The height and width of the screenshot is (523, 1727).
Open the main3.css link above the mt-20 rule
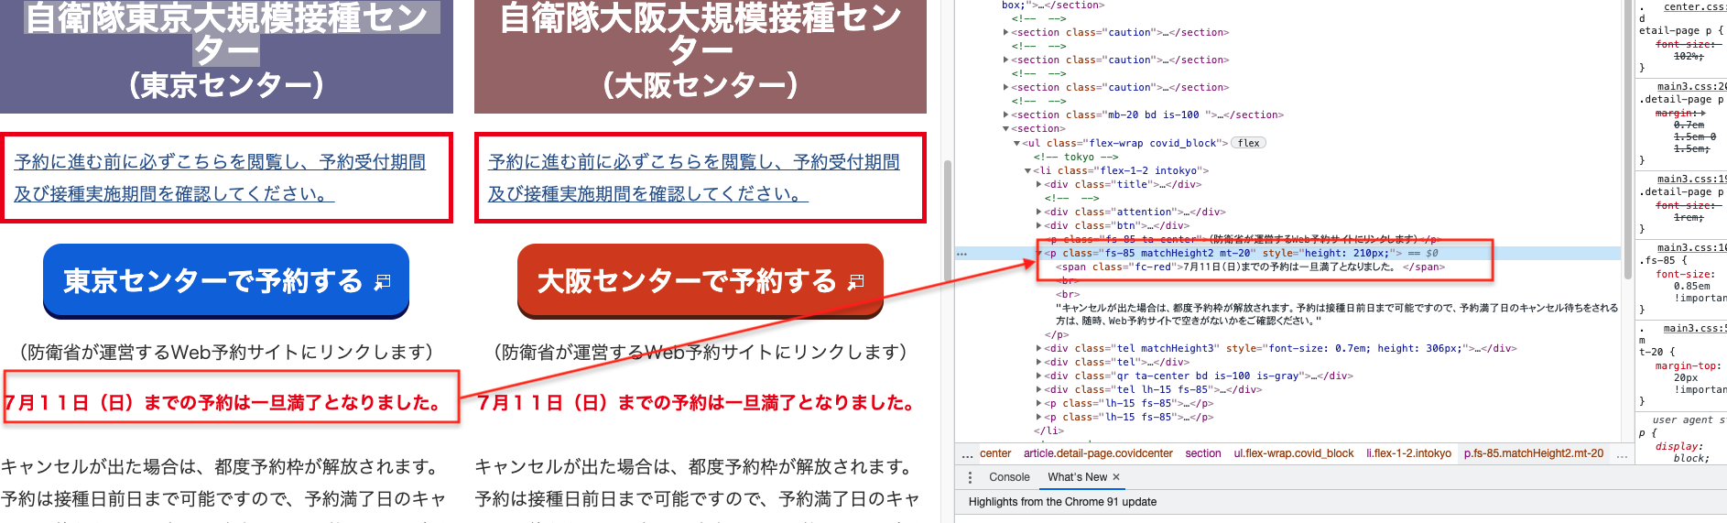coord(1694,328)
